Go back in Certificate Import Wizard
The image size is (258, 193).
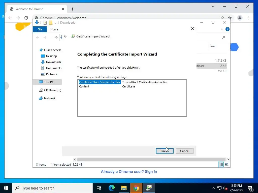point(66,36)
